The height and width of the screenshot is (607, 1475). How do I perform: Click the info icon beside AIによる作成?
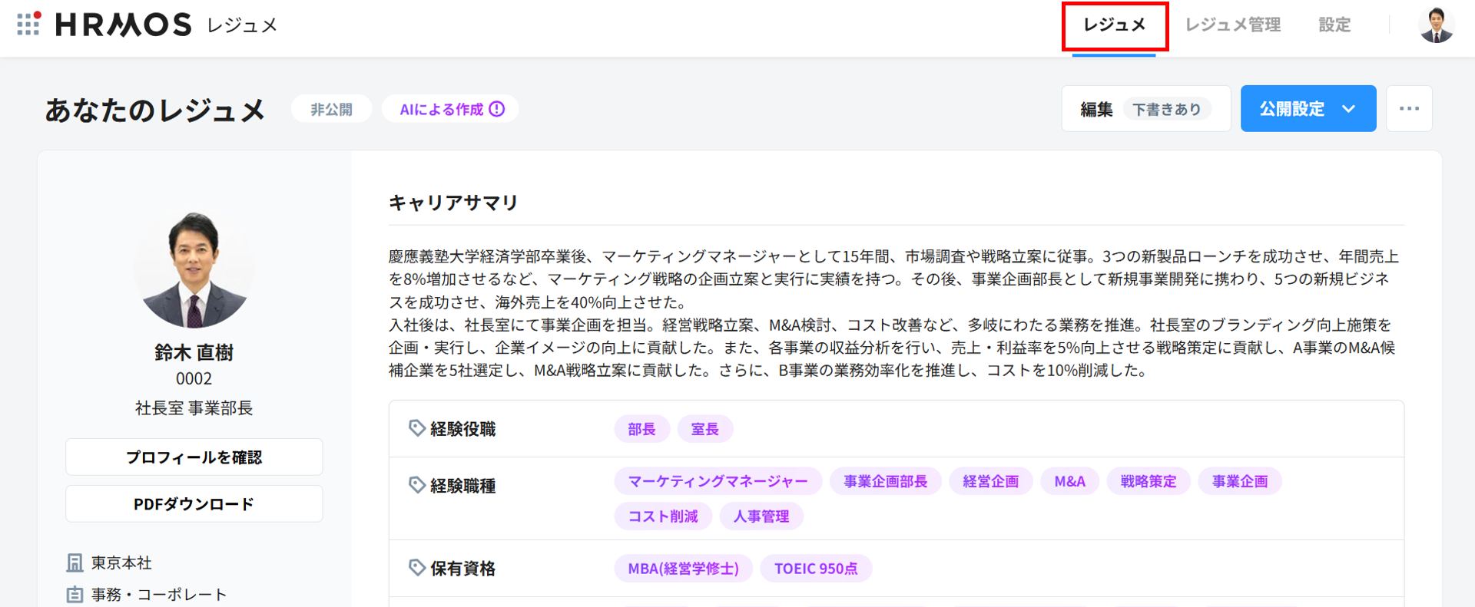(x=498, y=109)
